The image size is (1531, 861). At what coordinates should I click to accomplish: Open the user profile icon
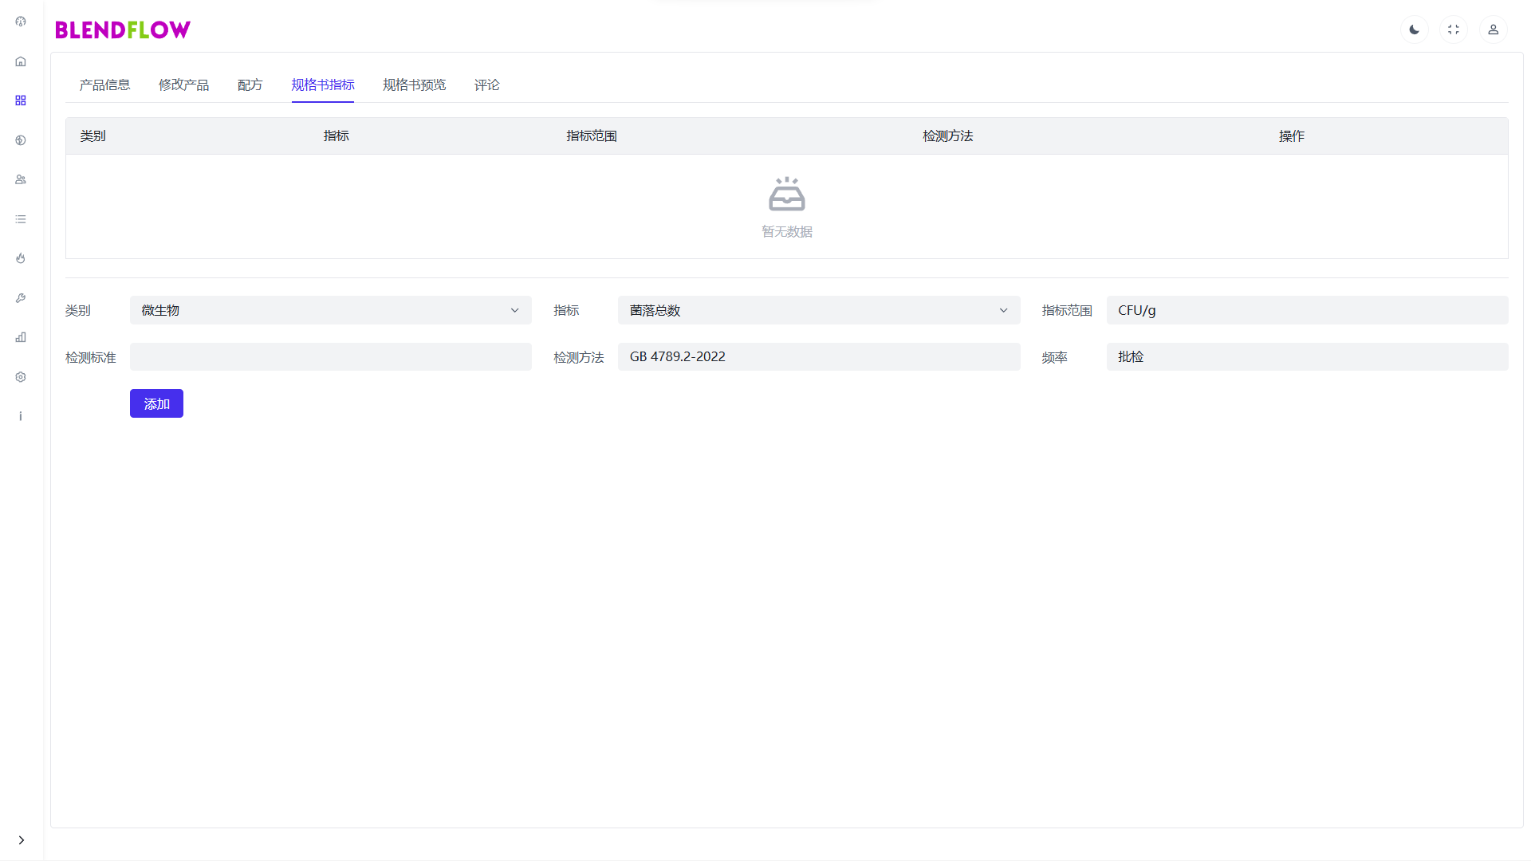click(1493, 29)
